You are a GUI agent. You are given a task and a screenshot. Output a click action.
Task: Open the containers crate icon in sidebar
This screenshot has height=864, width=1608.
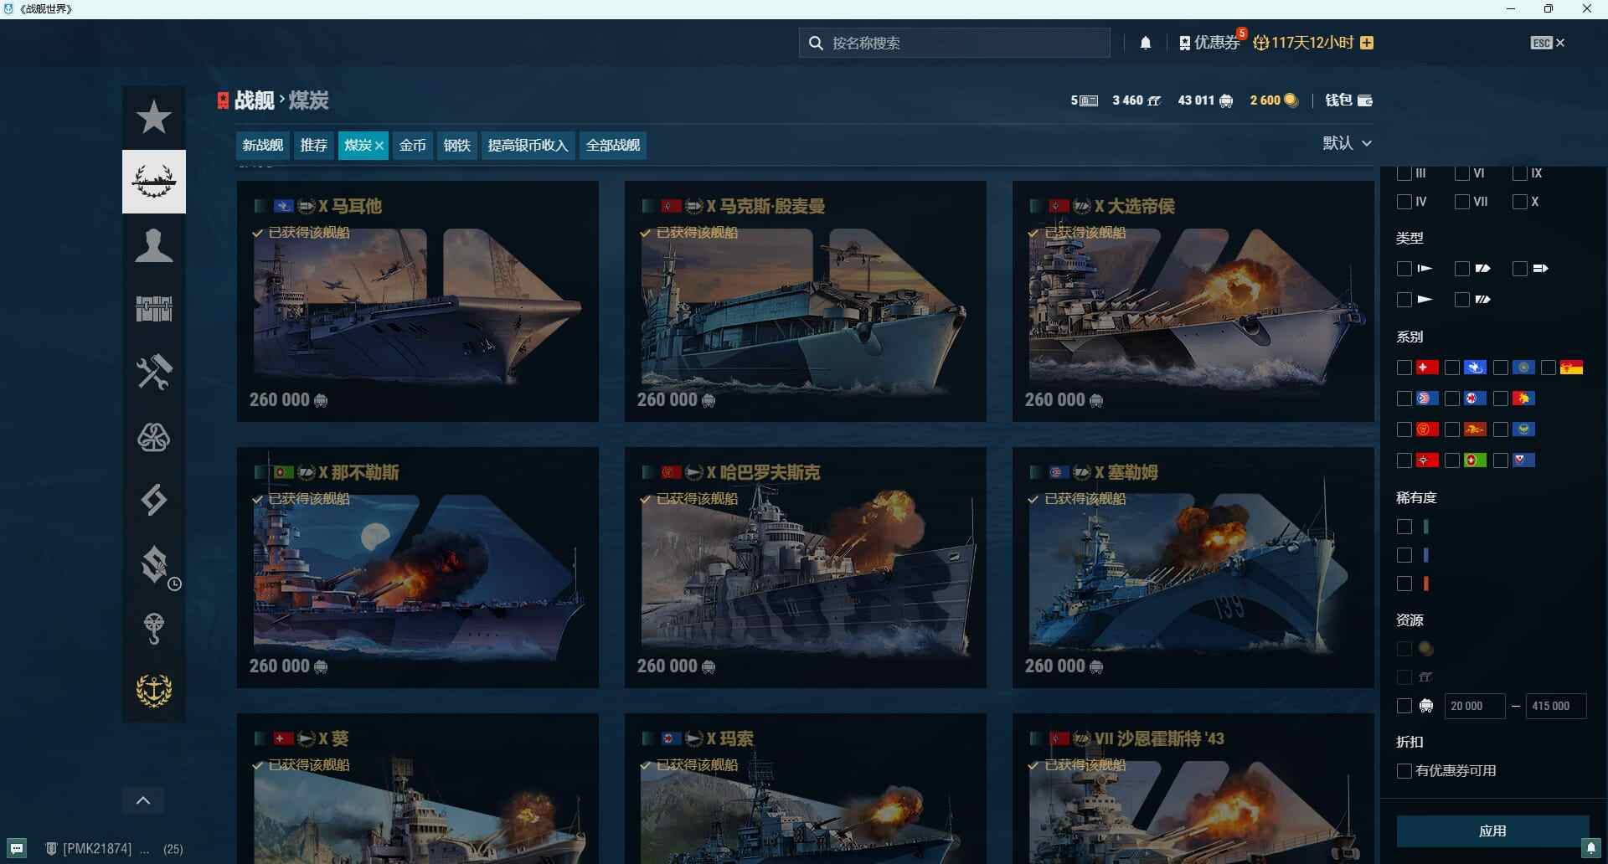[x=154, y=309]
